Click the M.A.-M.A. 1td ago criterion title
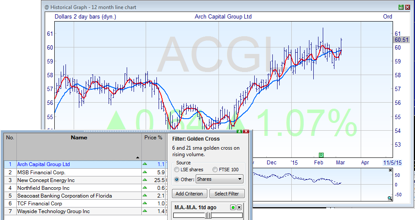415x220 pixels. click(195, 207)
